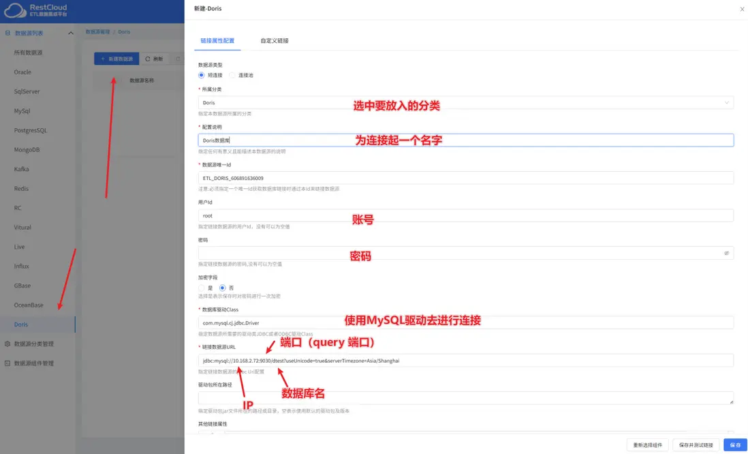
Task: Choose 短连接 radio option
Action: (x=202, y=75)
